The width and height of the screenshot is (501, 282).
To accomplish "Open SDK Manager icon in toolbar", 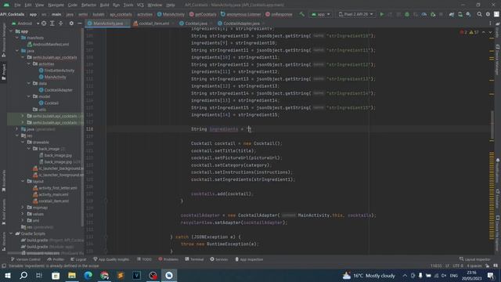I will pos(468,14).
